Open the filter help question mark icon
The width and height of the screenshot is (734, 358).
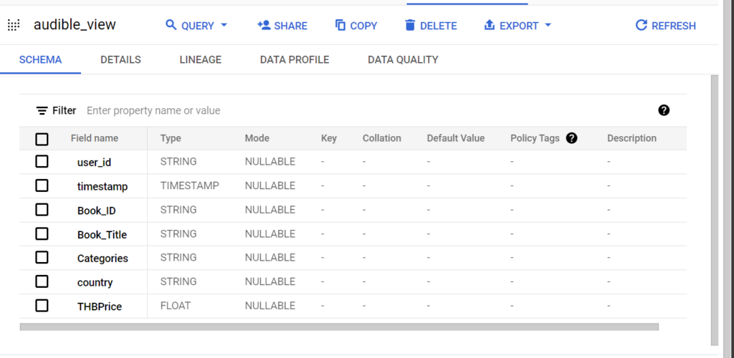click(x=663, y=110)
